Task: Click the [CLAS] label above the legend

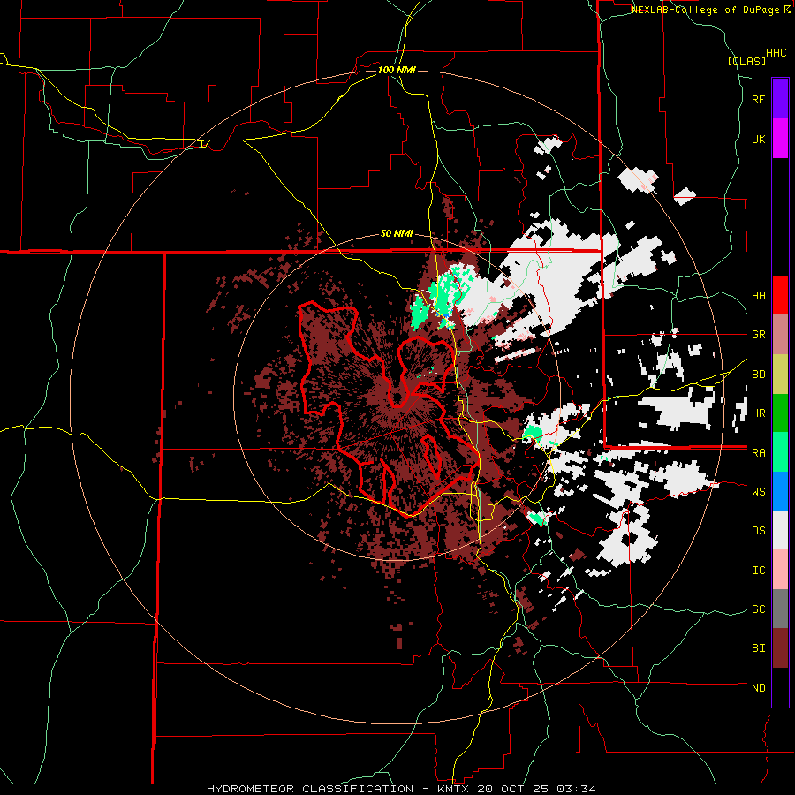Action: (746, 62)
